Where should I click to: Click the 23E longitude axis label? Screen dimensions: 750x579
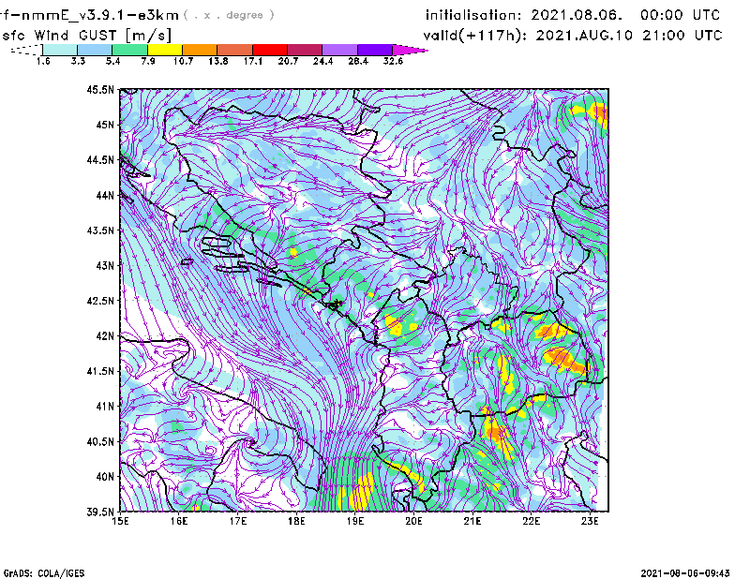point(590,521)
